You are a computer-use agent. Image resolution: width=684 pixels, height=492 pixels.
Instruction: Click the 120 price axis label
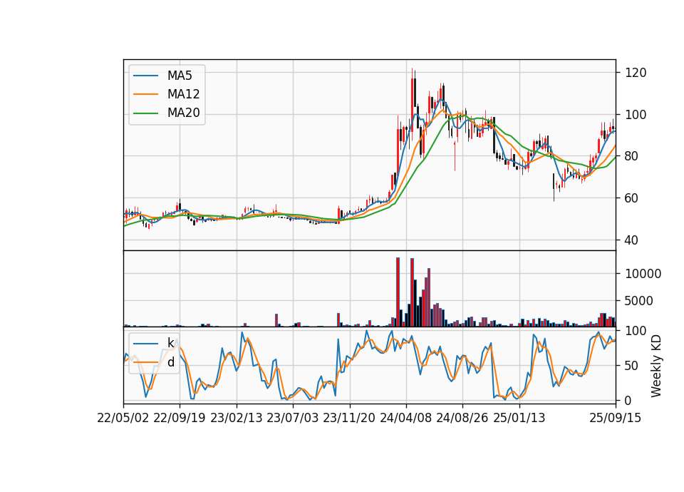pyautogui.click(x=636, y=73)
